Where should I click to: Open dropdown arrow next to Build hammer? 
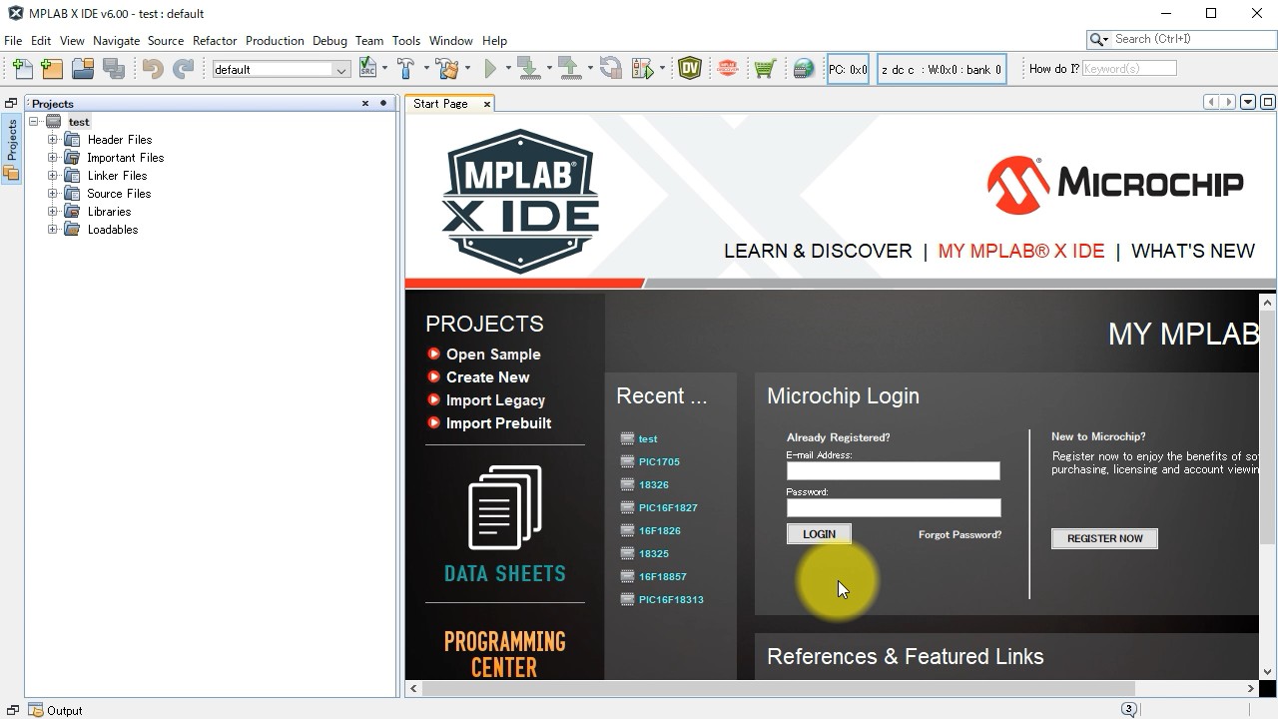(426, 69)
